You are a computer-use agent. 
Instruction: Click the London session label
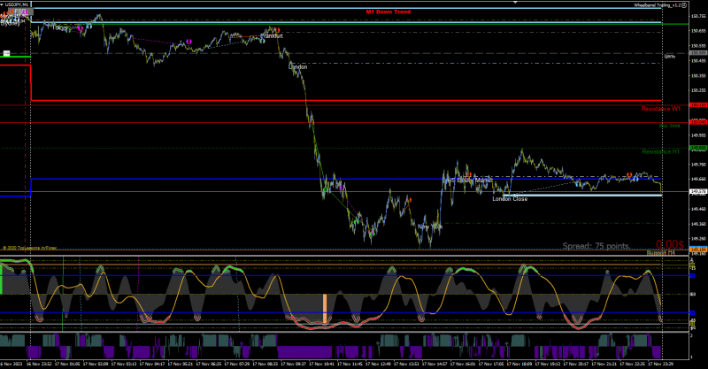point(297,67)
